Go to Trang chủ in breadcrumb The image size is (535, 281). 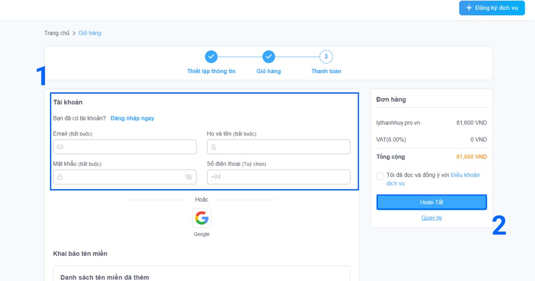click(x=57, y=33)
